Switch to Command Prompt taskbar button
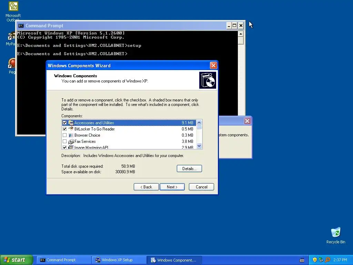Screen dimensions: 353x265 64,260
